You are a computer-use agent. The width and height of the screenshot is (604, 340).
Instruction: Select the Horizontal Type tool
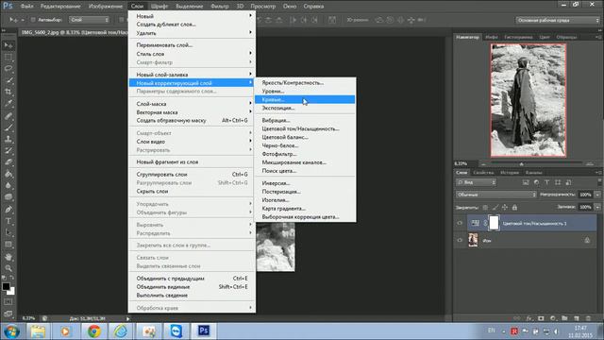pyautogui.click(x=8, y=221)
